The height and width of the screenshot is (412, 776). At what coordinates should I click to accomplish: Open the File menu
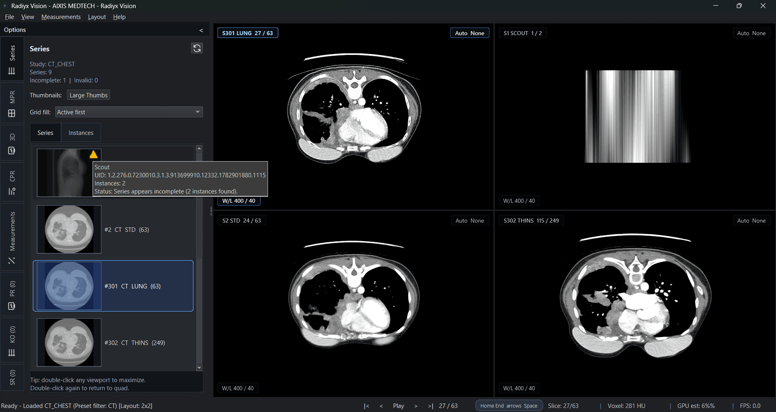9,17
